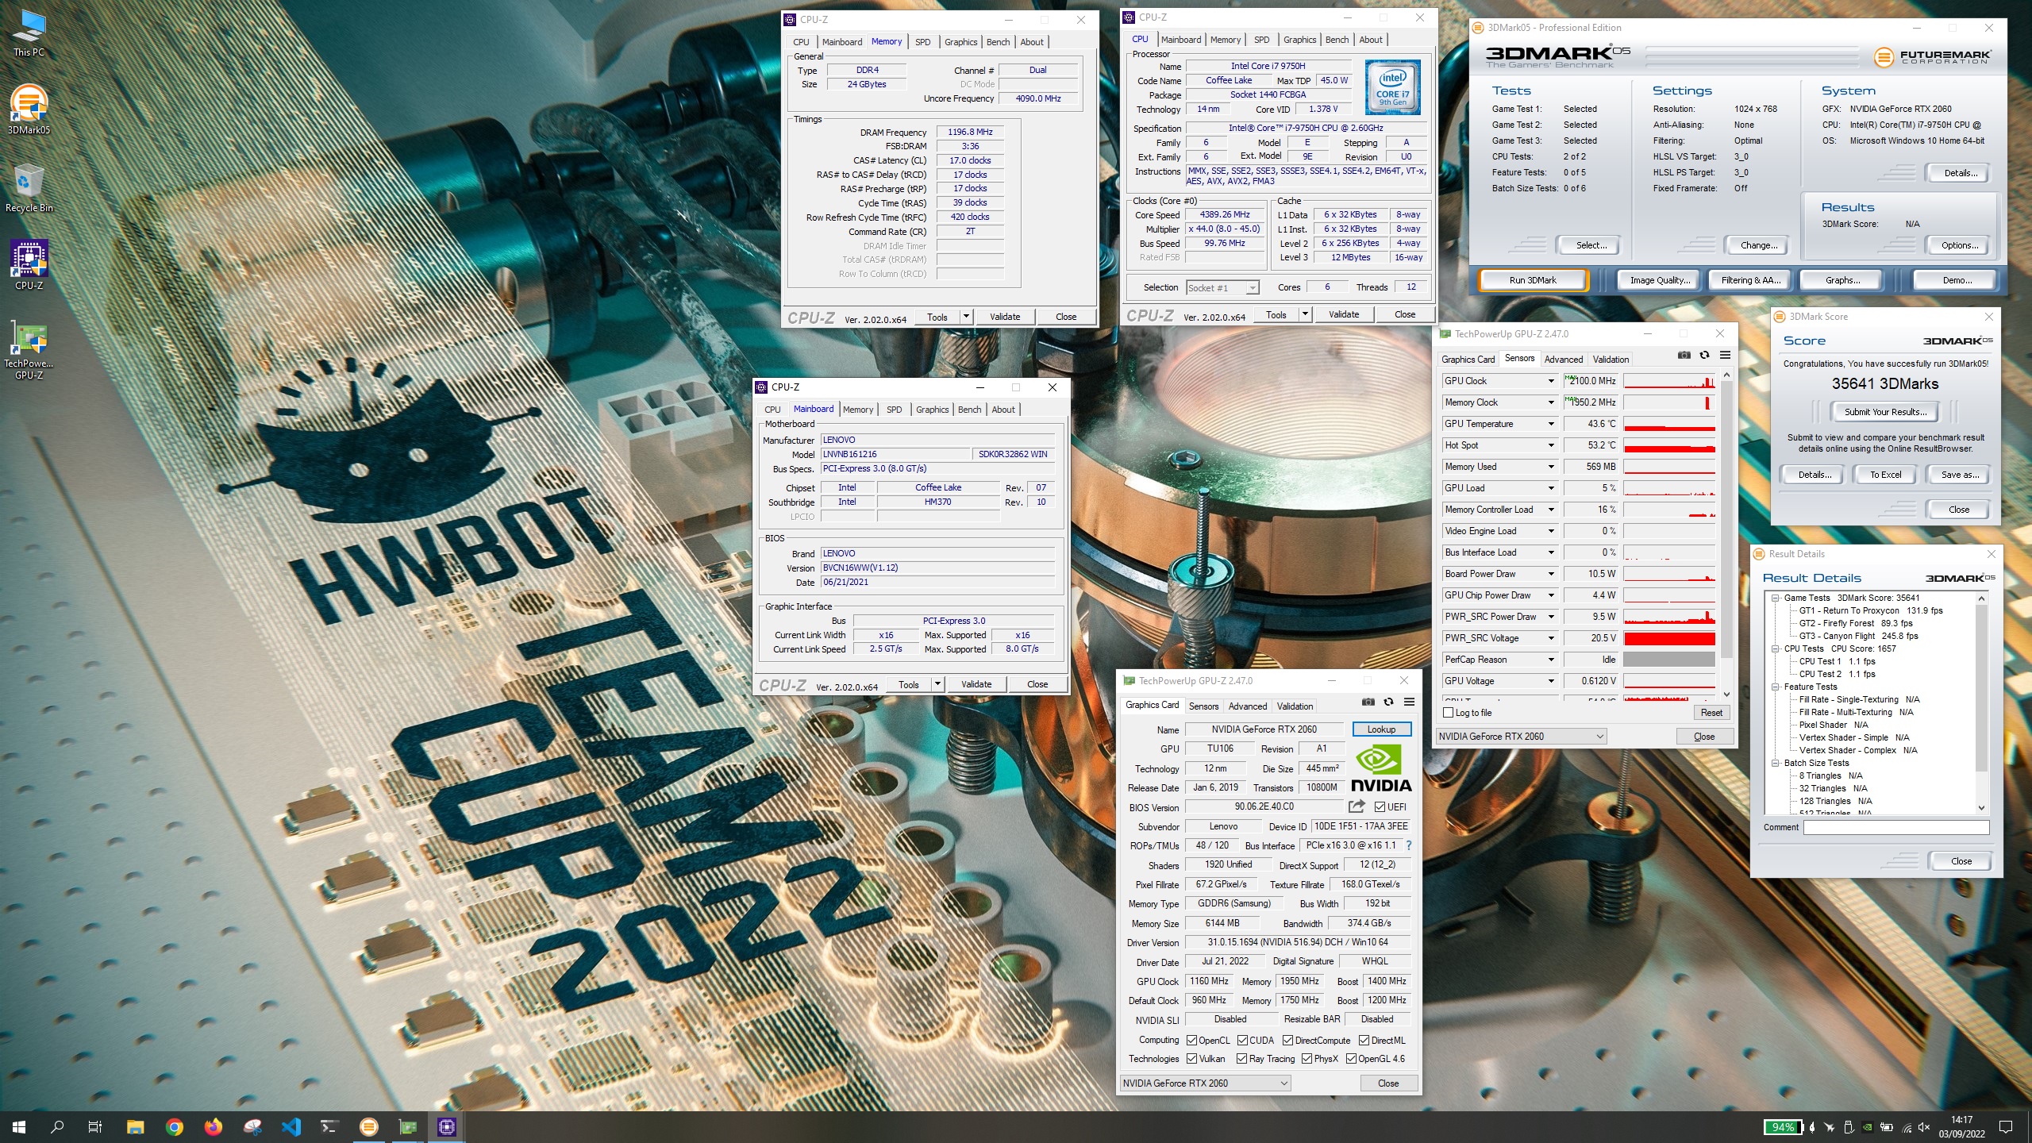Open the Board Power Draw sensor dropdown

coord(1551,574)
